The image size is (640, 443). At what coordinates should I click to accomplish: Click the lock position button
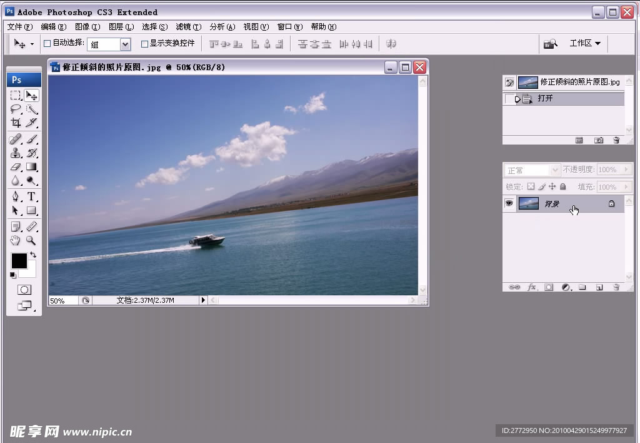point(552,186)
